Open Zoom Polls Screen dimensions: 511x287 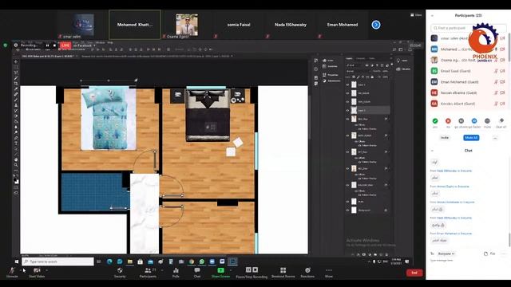pos(176,273)
